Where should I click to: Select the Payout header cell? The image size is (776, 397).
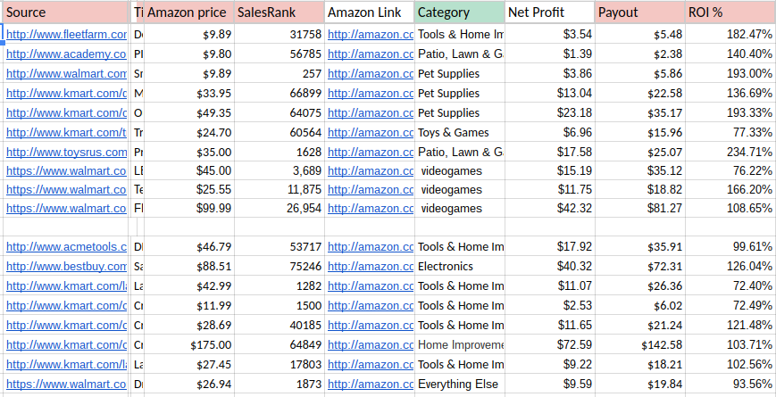pos(639,12)
